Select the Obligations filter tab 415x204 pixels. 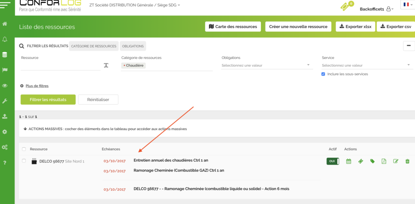point(133,46)
